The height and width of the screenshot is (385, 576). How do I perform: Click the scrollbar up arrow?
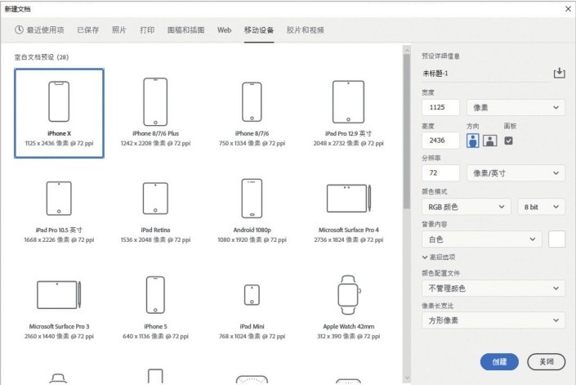(x=406, y=50)
